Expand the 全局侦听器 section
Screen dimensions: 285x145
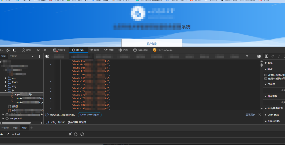pos(266,121)
